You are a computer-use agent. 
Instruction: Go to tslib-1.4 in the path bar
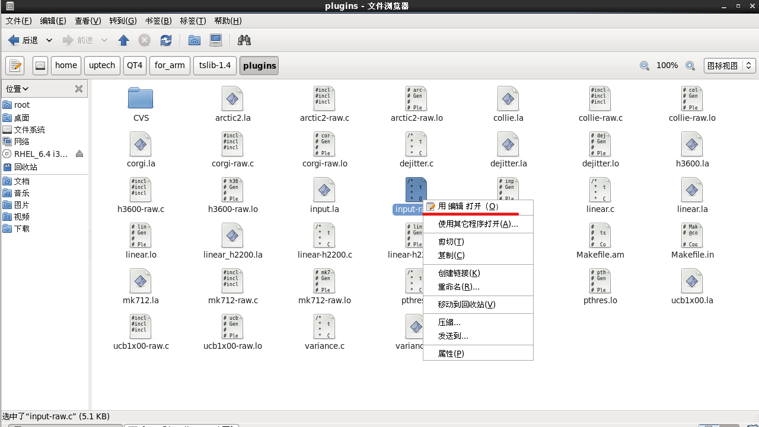coord(215,66)
